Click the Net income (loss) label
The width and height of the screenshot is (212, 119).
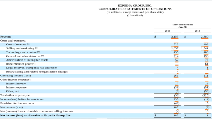point(11,107)
